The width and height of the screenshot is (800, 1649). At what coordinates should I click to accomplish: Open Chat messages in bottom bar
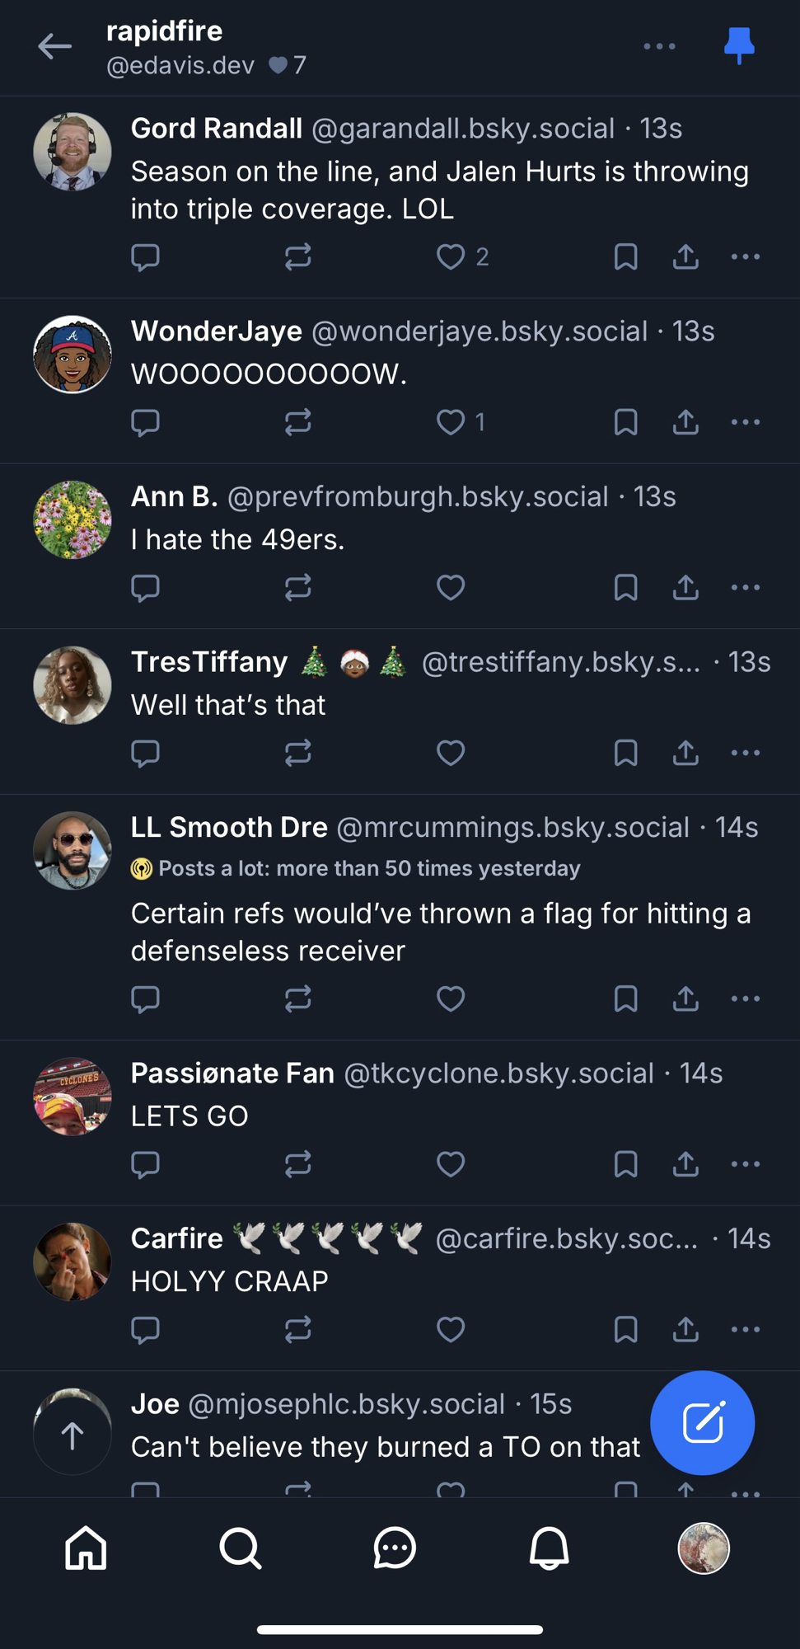[x=395, y=1548]
